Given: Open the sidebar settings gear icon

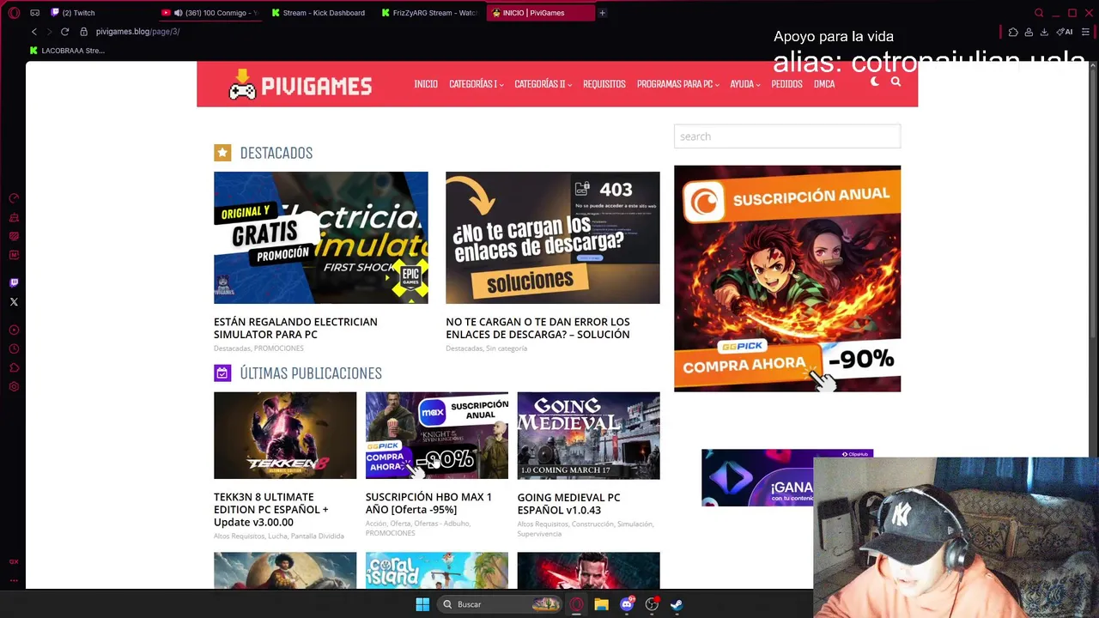Looking at the screenshot, I should (x=14, y=386).
